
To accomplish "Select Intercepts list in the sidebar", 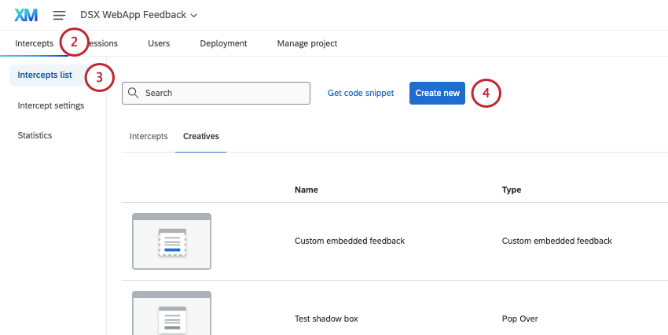I will (45, 75).
